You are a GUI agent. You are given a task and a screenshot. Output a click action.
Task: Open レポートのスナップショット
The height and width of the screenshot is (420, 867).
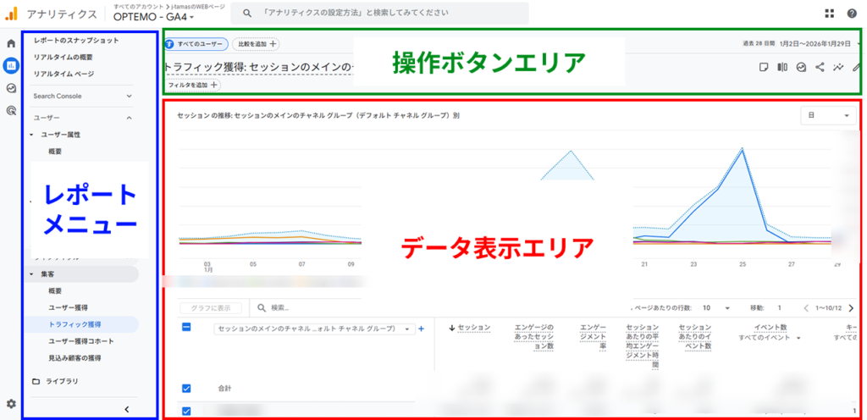pyautogui.click(x=76, y=41)
